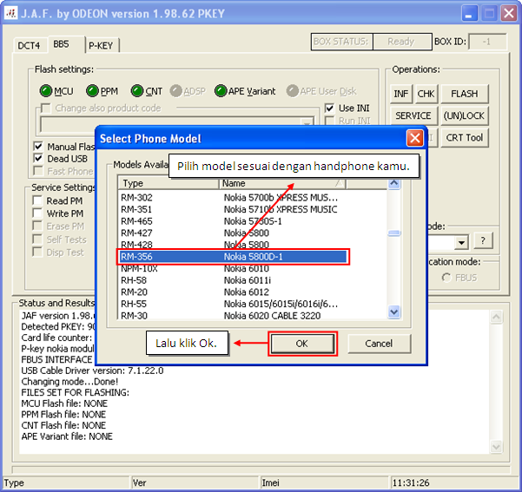Screen dimensions: 522x492
Task: Sort model list by Name column
Action: point(282,183)
